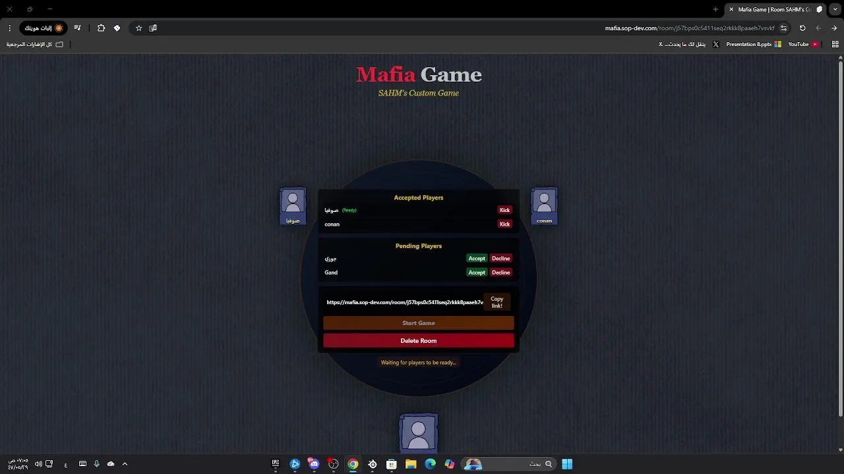Click the bottom player avatar
This screenshot has height=474, width=844.
pos(419,433)
